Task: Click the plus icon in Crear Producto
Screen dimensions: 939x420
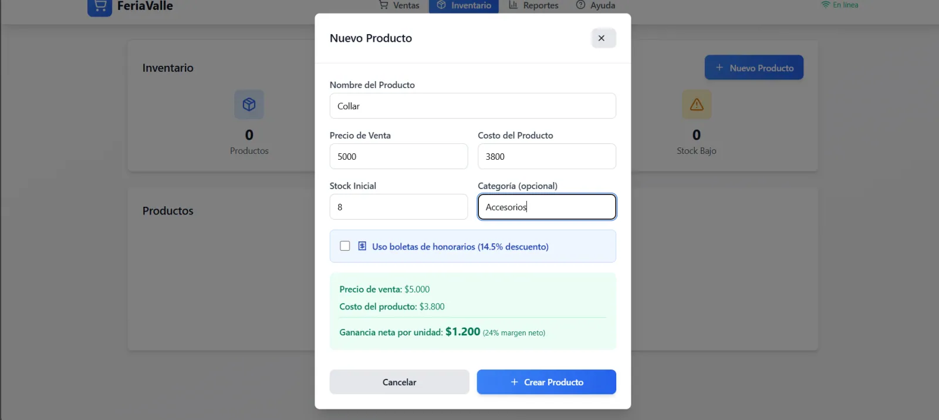Action: (x=514, y=382)
